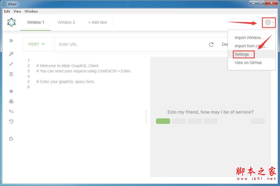Click the green button in the result pane

pos(163,121)
